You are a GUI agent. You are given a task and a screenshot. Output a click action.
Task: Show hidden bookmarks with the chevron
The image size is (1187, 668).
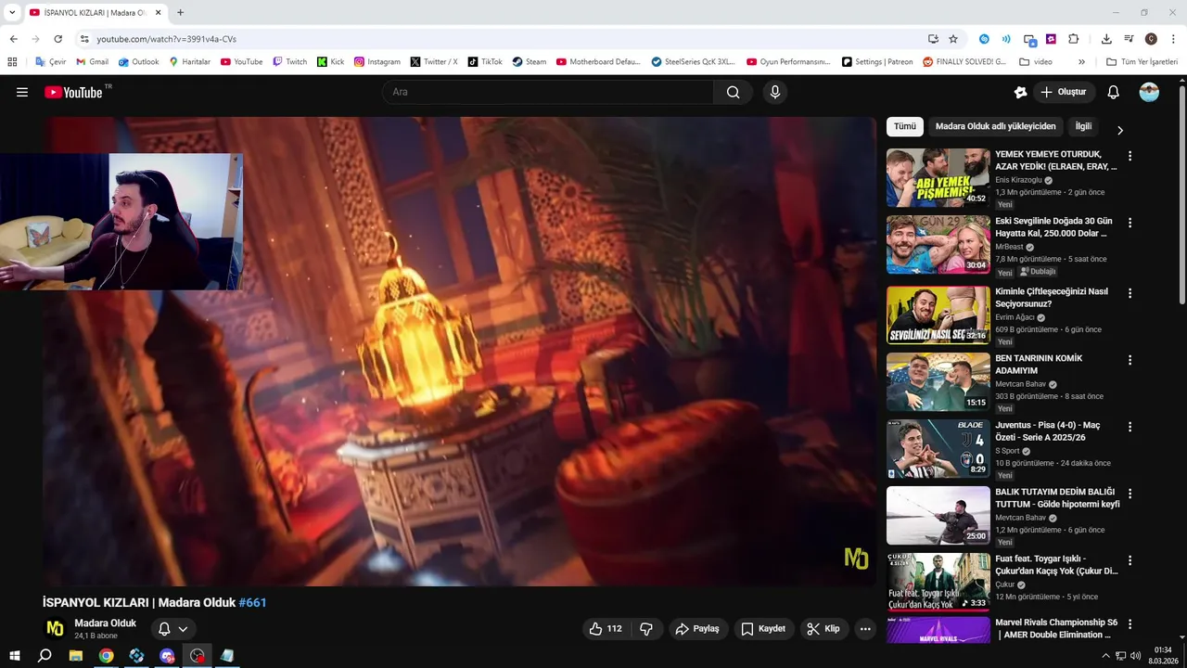coord(1081,62)
